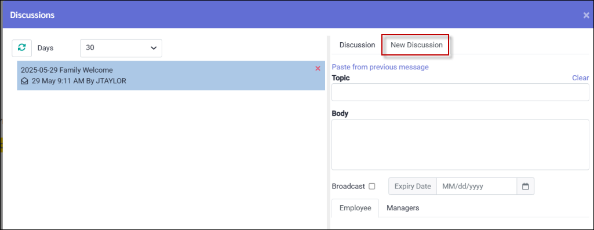Switch to the Managers tab
Image resolution: width=594 pixels, height=230 pixels.
pos(403,208)
